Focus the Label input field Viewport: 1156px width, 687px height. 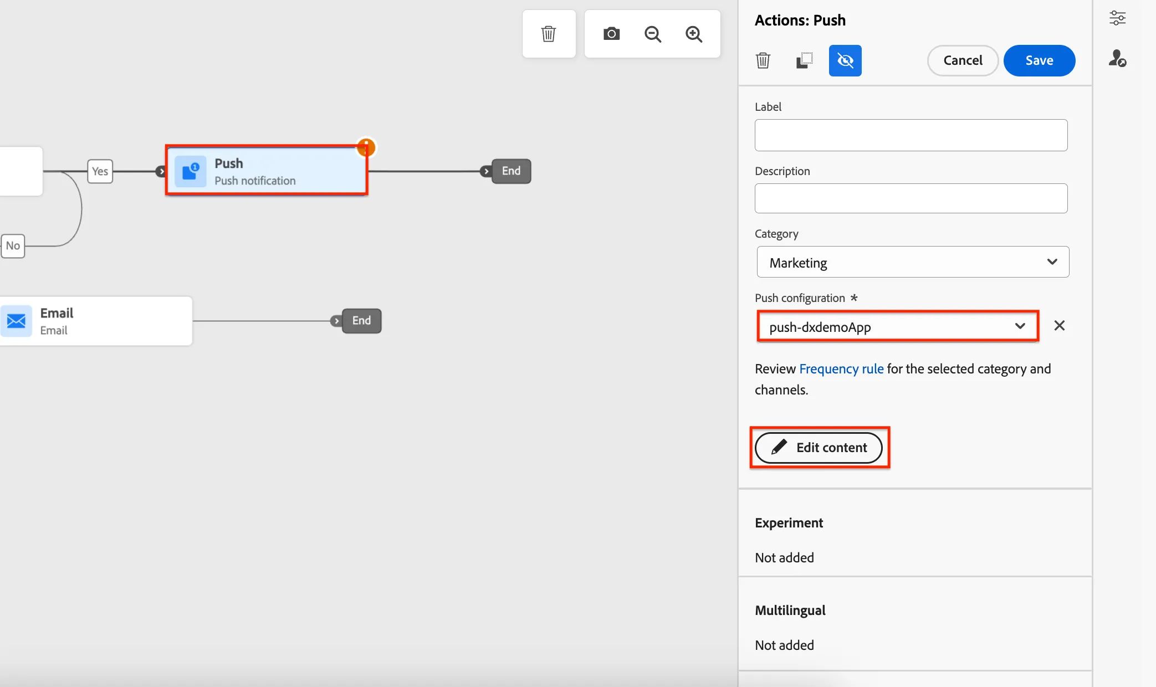click(911, 135)
